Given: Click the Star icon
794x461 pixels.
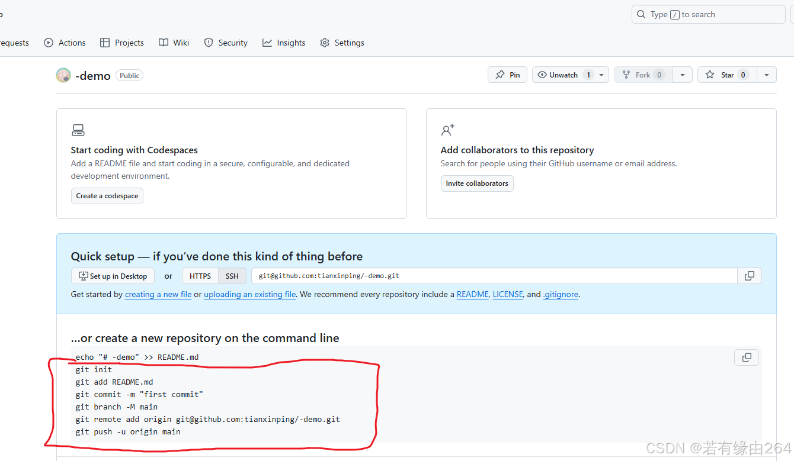Looking at the screenshot, I should 710,75.
